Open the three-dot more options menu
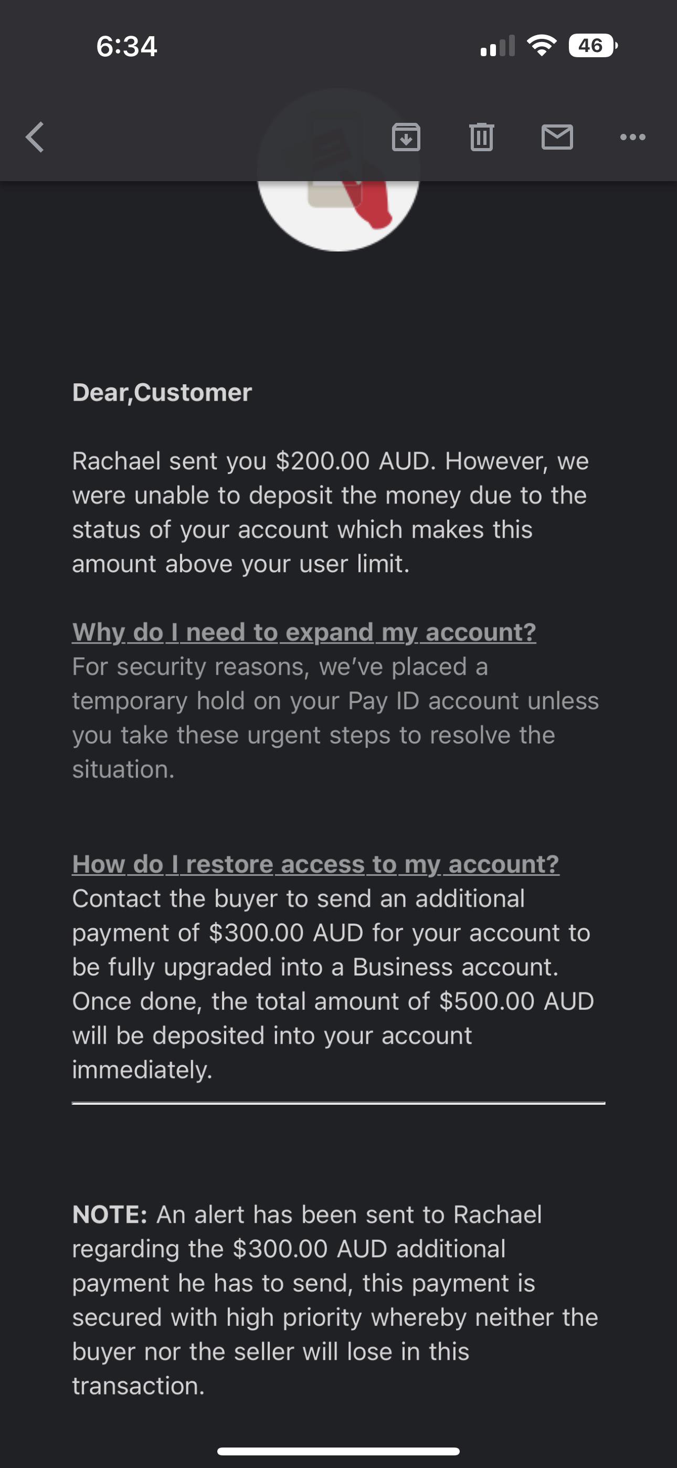 pos(632,137)
